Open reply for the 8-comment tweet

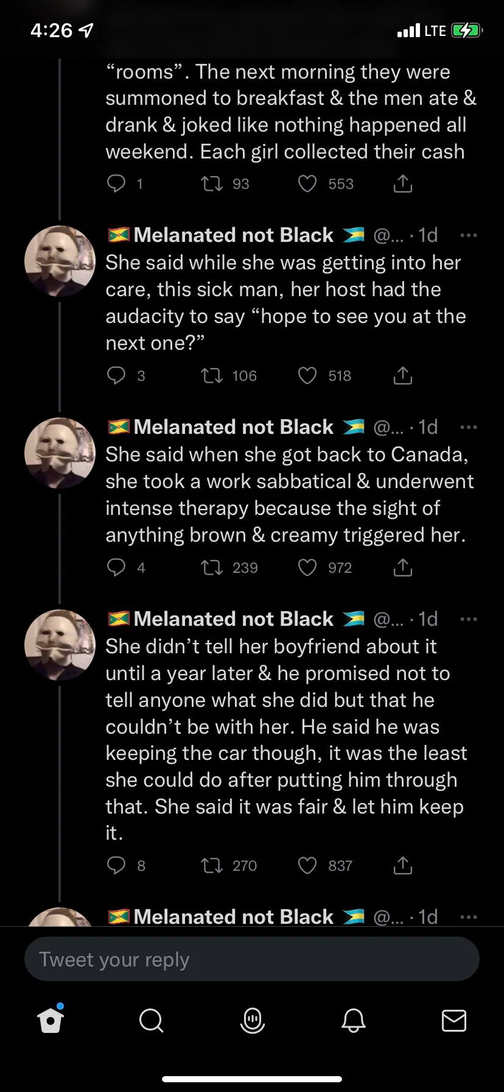tap(116, 865)
